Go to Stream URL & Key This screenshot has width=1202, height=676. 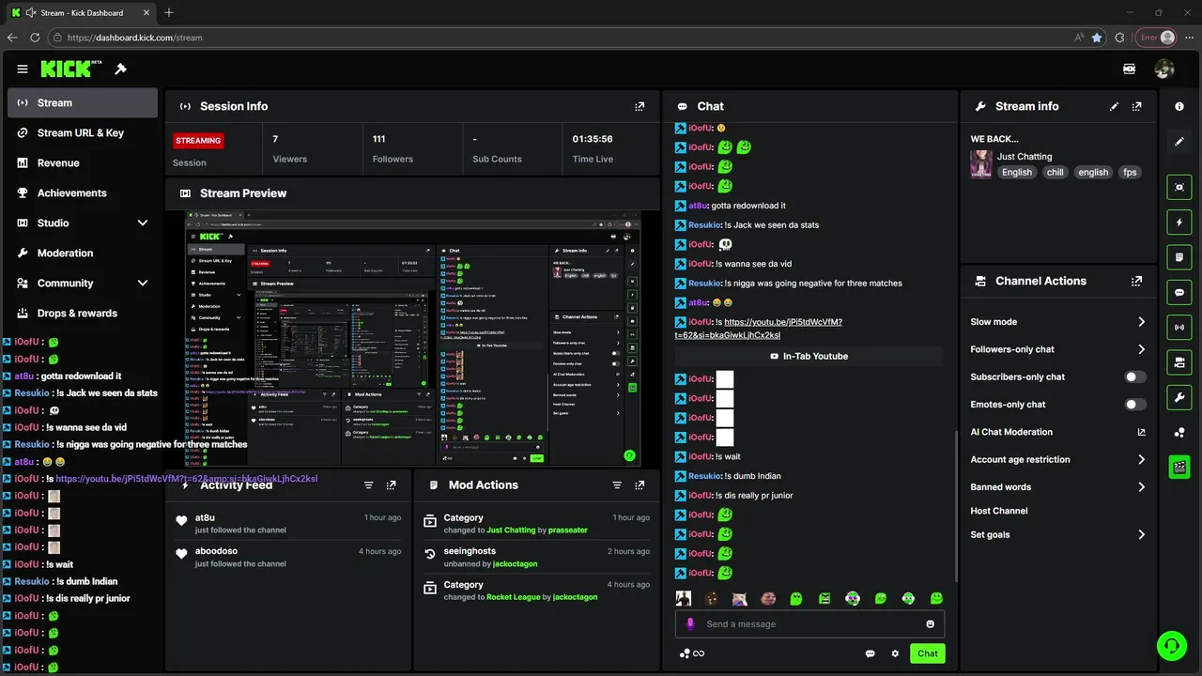[83, 132]
